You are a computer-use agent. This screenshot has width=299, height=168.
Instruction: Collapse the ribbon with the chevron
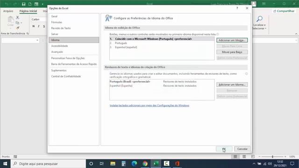(296, 34)
